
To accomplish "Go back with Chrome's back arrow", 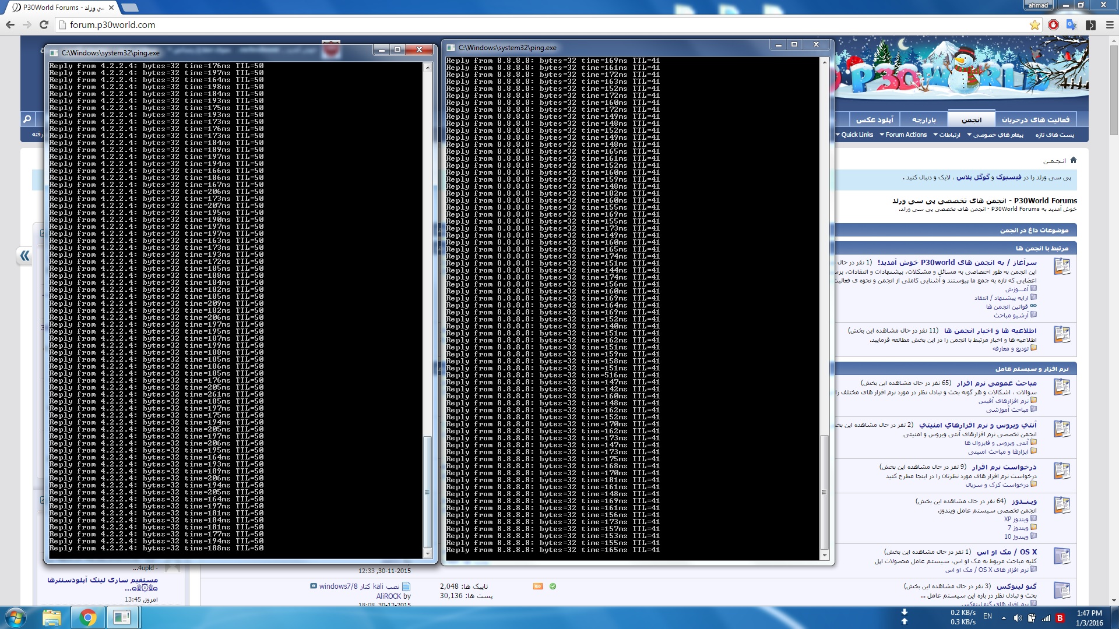I will pyautogui.click(x=10, y=24).
